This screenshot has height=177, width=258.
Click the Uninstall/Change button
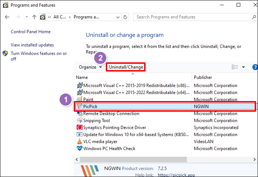tap(126, 67)
